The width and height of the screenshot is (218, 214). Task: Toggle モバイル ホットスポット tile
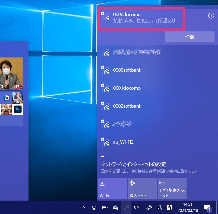point(172,188)
